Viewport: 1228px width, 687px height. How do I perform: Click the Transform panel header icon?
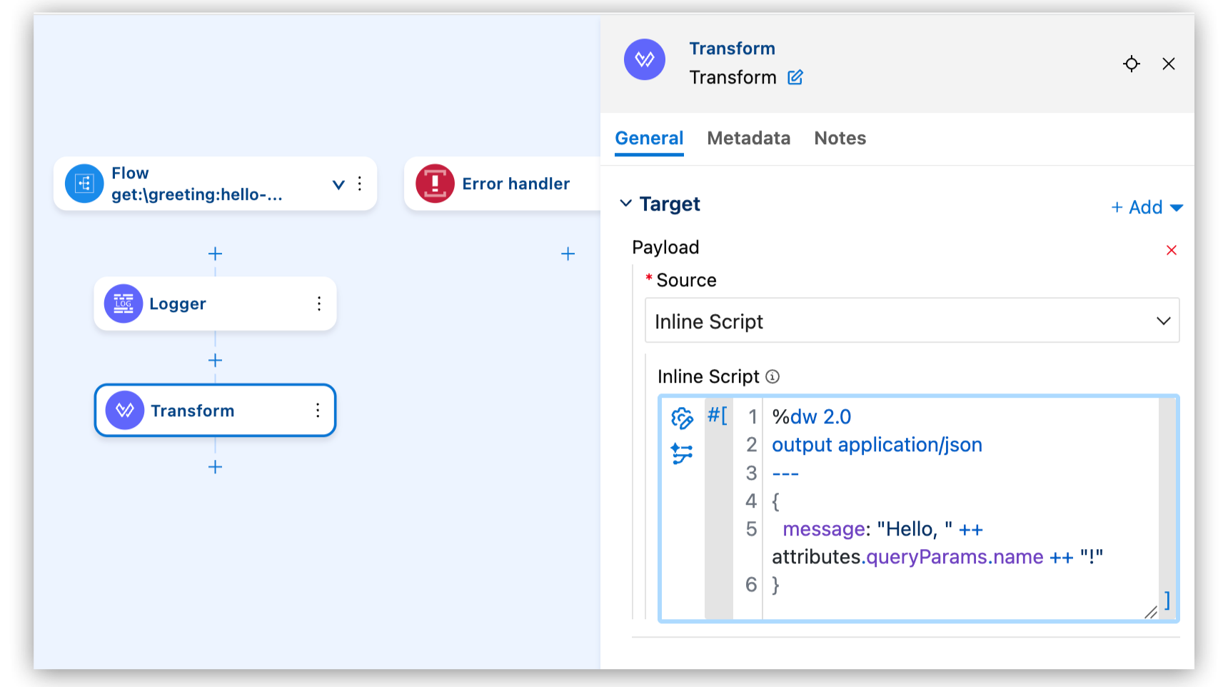[x=645, y=59]
